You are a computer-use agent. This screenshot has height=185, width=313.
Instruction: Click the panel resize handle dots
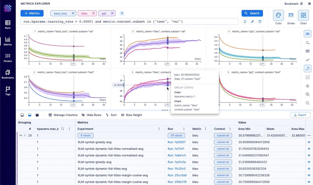pos(165,110)
